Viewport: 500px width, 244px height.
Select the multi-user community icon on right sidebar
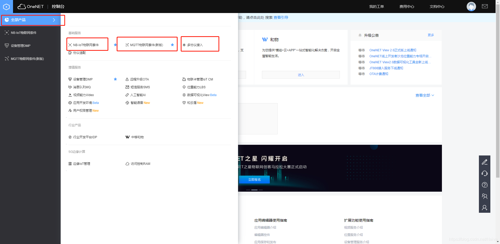coord(485,196)
